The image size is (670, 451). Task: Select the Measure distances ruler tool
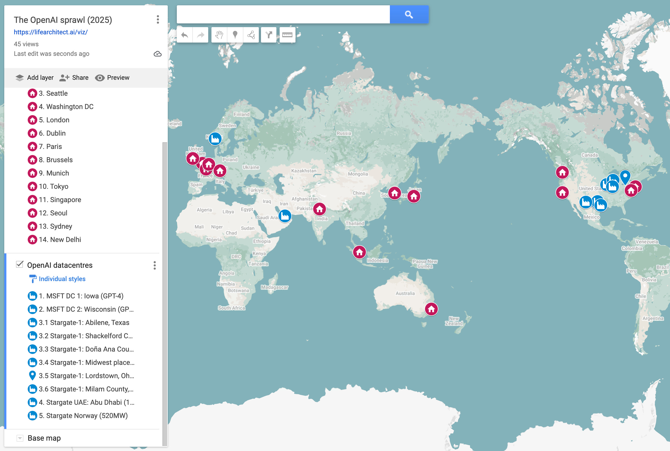click(287, 35)
